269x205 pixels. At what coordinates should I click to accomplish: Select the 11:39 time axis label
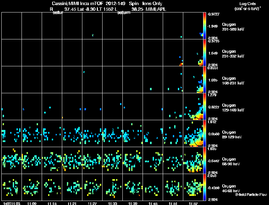click(132, 203)
